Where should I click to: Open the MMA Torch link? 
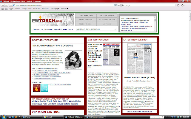[x=68, y=29]
